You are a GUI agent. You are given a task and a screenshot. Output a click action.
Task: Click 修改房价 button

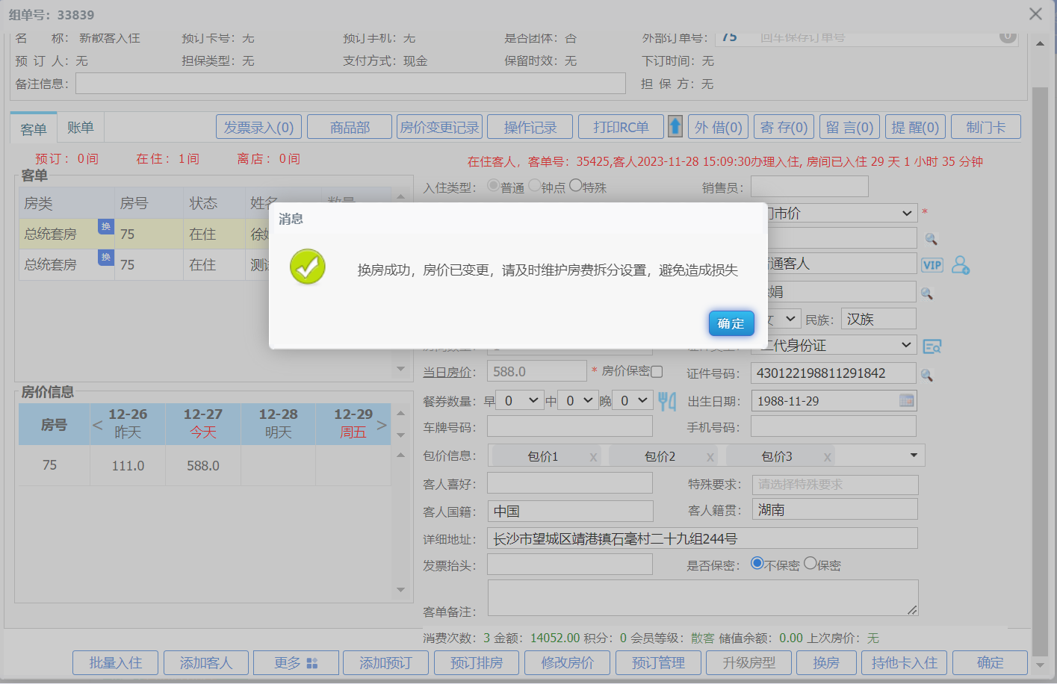pyautogui.click(x=568, y=663)
